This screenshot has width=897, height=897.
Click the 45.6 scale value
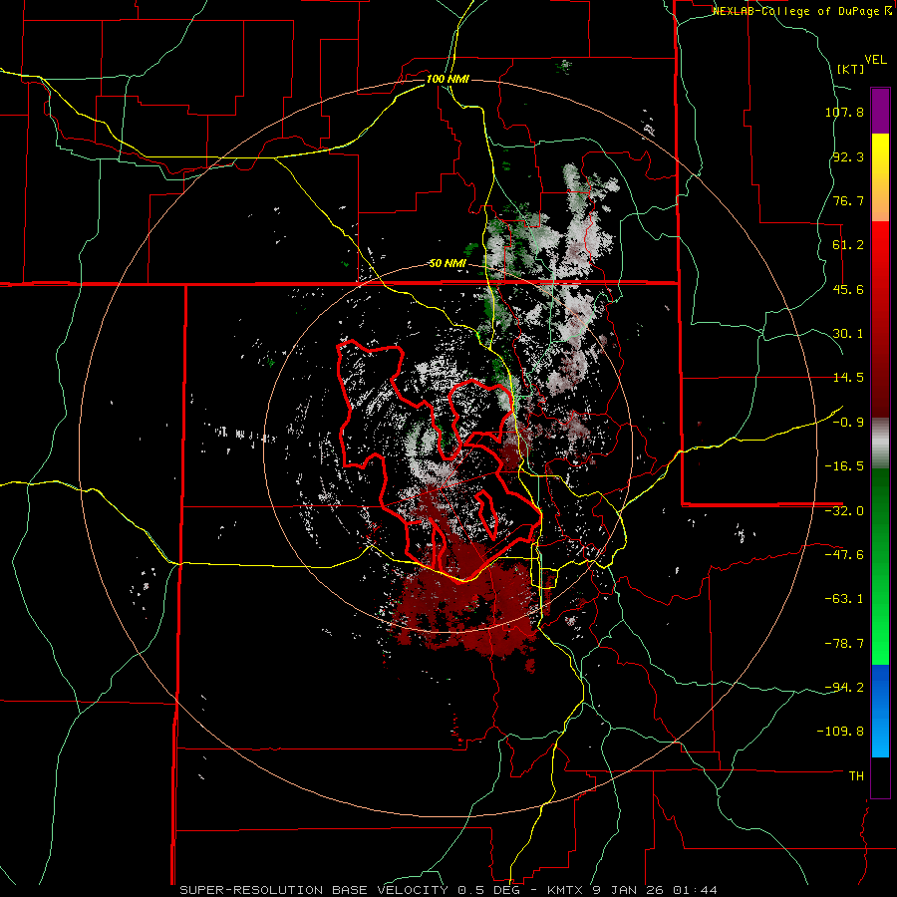848,289
